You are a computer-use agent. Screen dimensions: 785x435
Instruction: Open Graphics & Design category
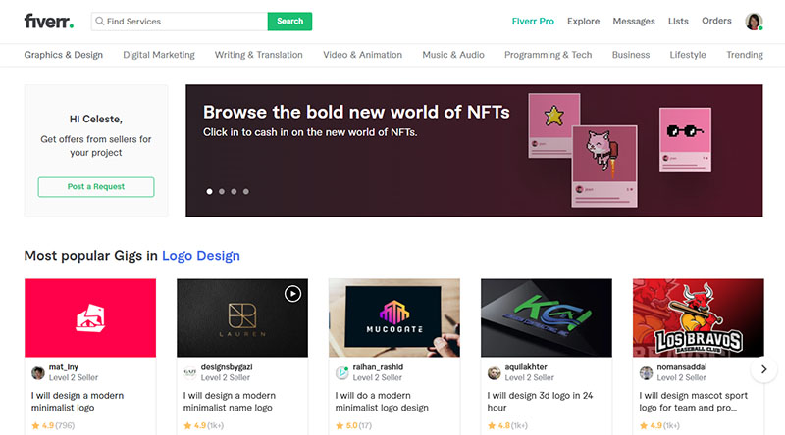[64, 55]
